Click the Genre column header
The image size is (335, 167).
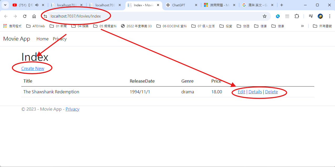(187, 81)
